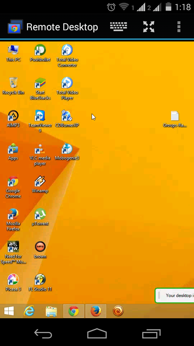Image resolution: width=194 pixels, height=346 pixels.
Task: Tap the Wi-Fi status icon
Action: [124, 7]
